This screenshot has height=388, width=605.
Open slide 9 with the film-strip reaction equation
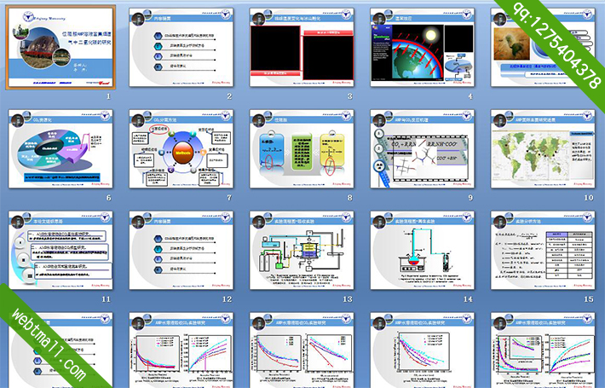pyautogui.click(x=422, y=148)
